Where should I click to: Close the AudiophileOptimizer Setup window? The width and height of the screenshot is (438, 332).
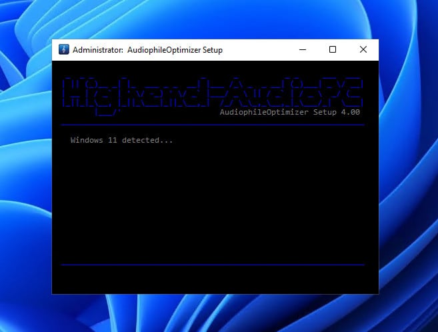pos(363,50)
